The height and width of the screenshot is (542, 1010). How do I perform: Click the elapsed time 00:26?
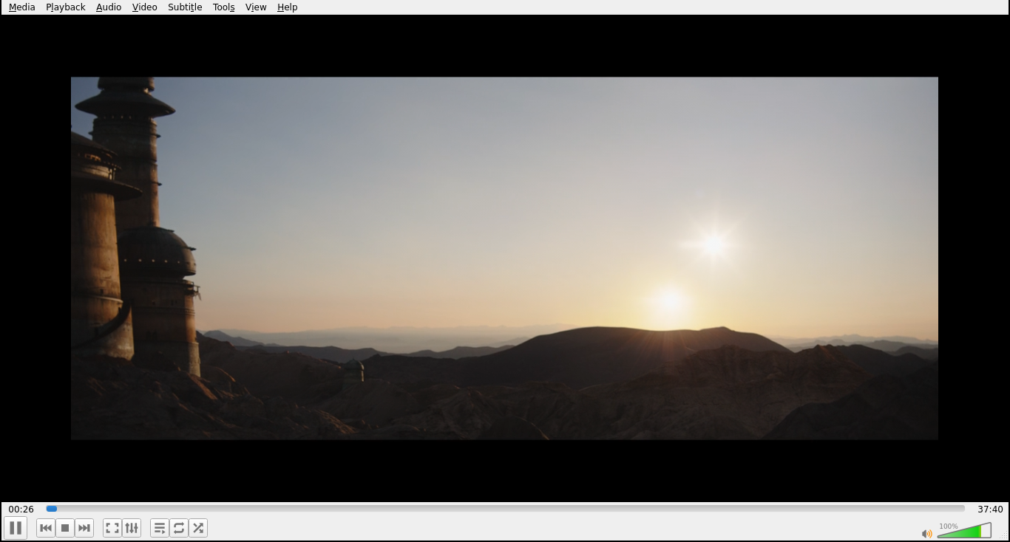(21, 509)
